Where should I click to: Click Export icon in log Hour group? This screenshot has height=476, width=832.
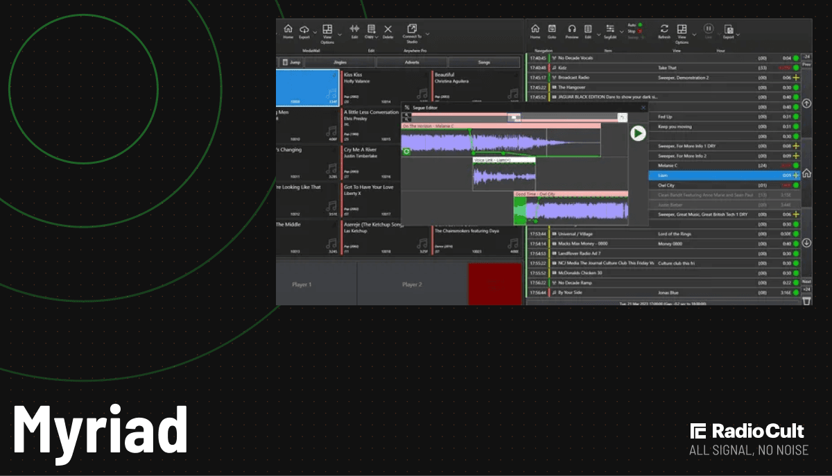[x=729, y=30]
